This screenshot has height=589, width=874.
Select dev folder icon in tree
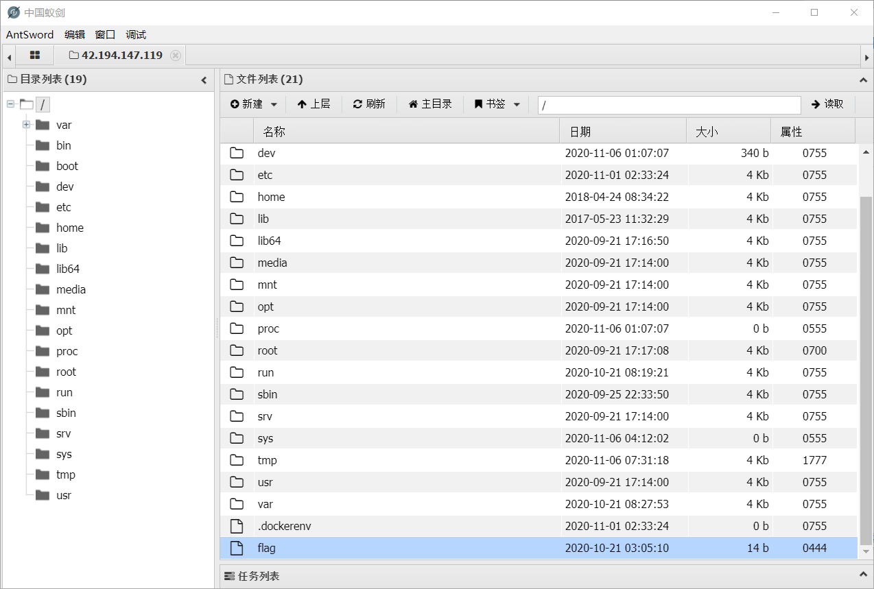point(43,187)
